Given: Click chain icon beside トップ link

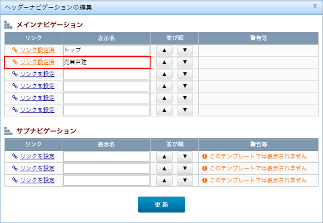Looking at the screenshot, I should point(15,50).
